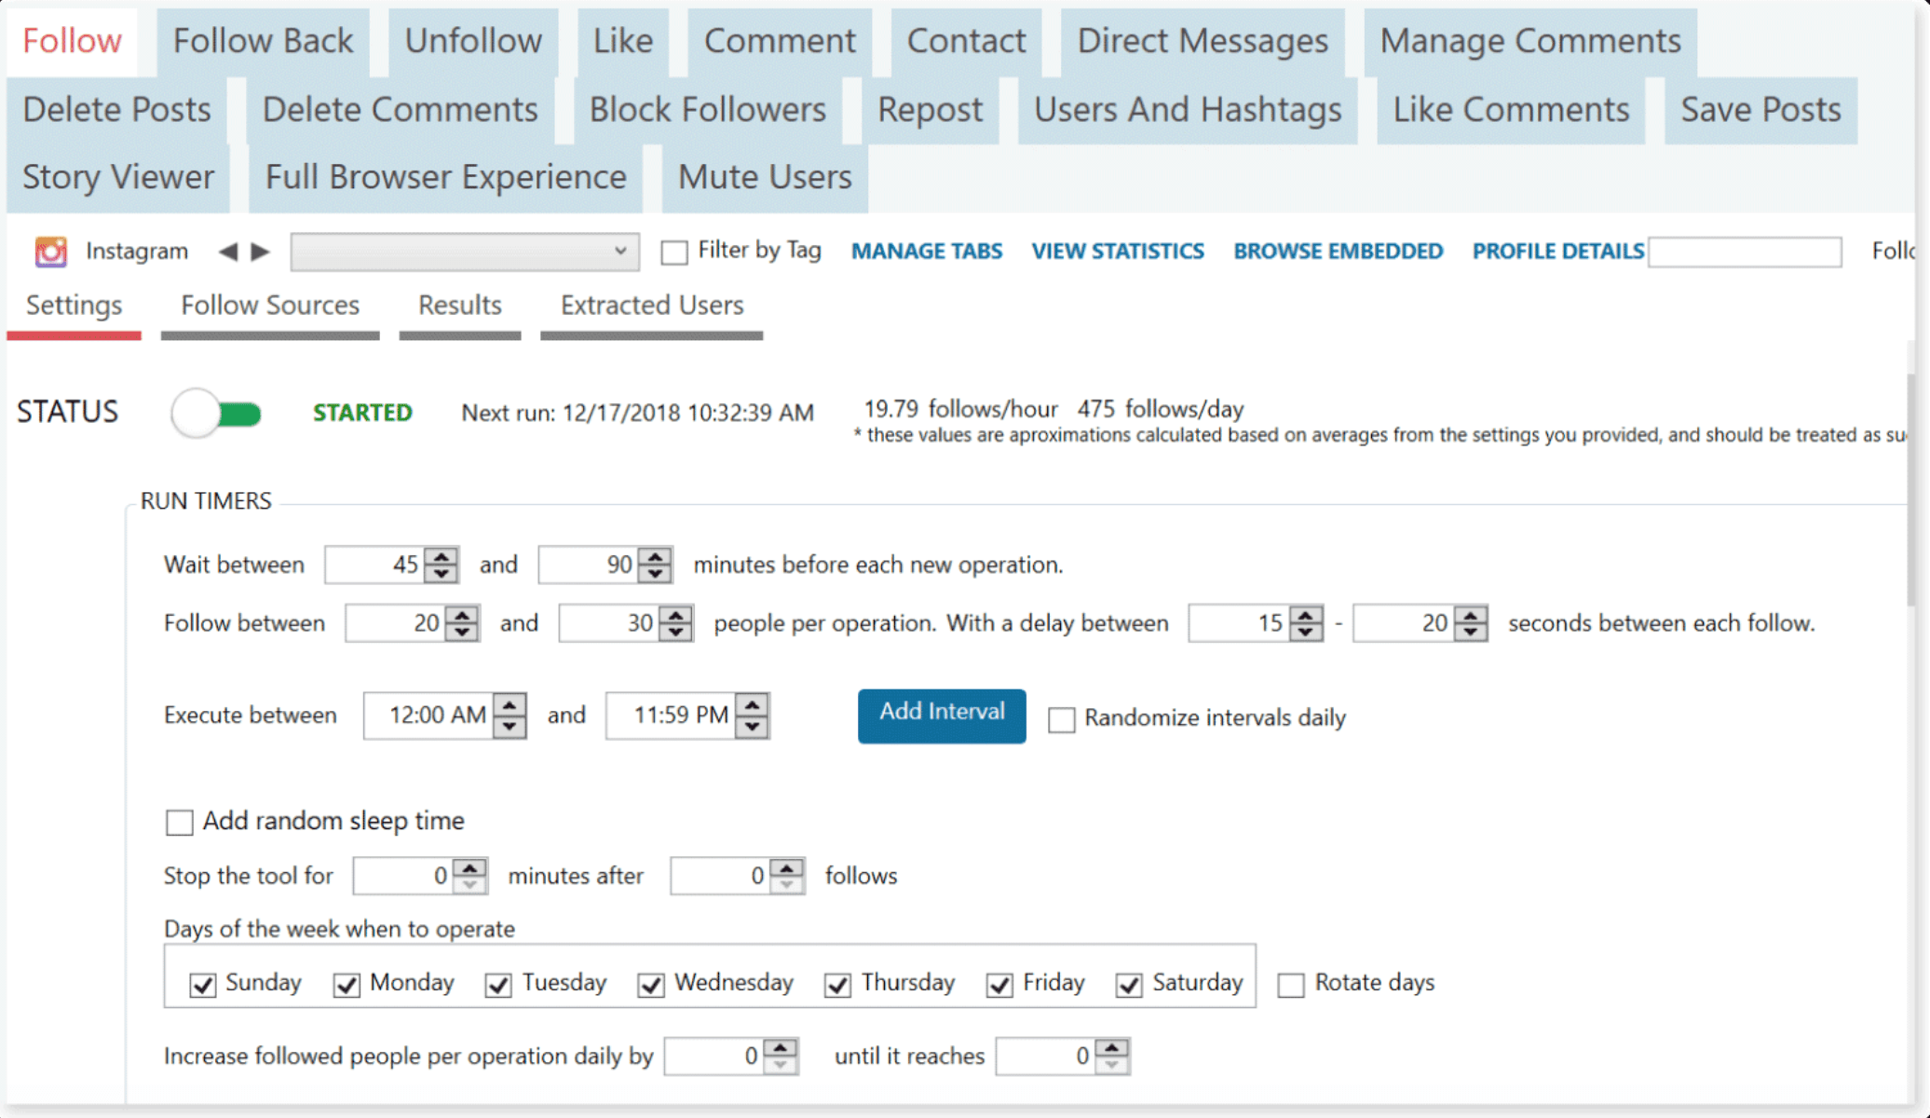Select the Unfollow tool icon
Screen dimensions: 1930x1118
[x=473, y=40]
